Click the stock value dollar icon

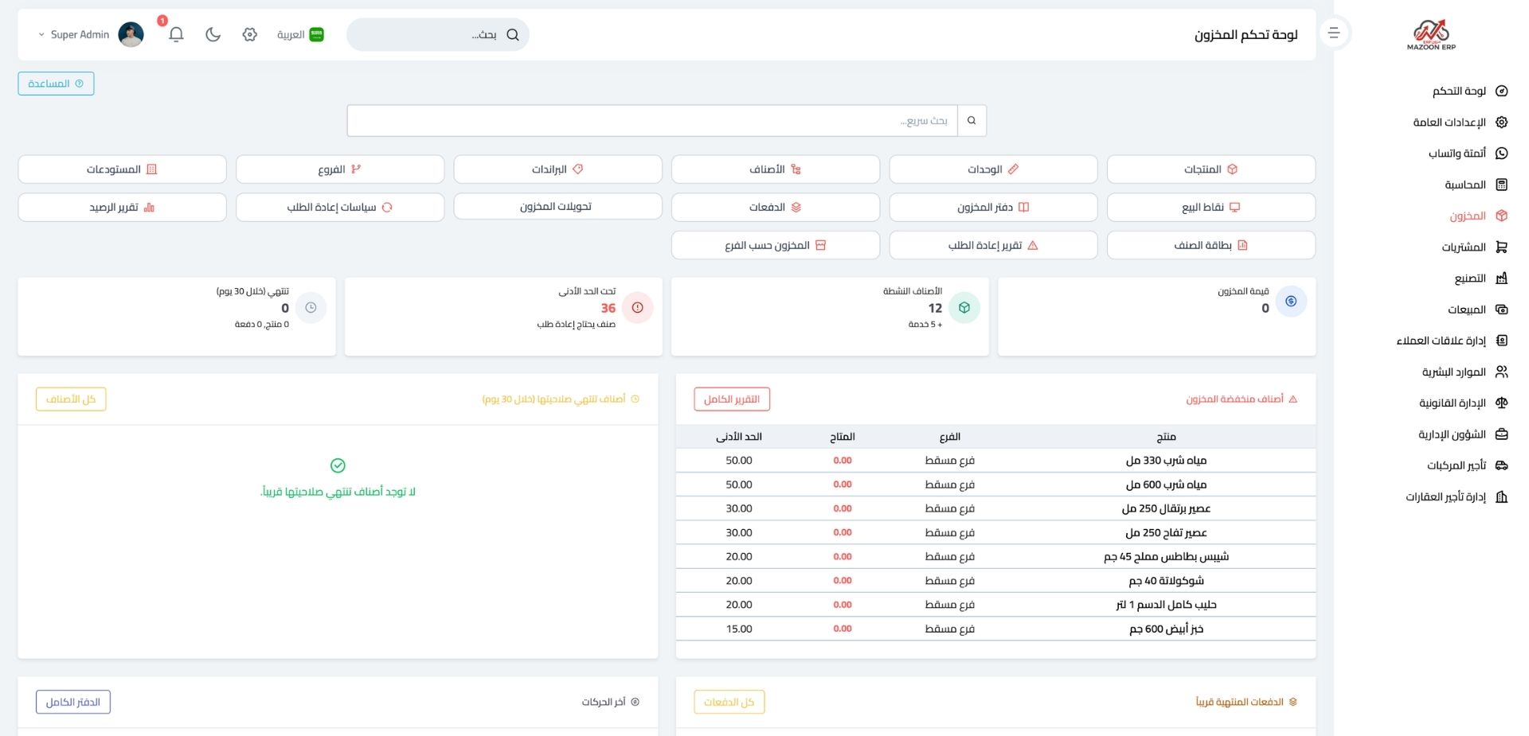[x=1291, y=302]
